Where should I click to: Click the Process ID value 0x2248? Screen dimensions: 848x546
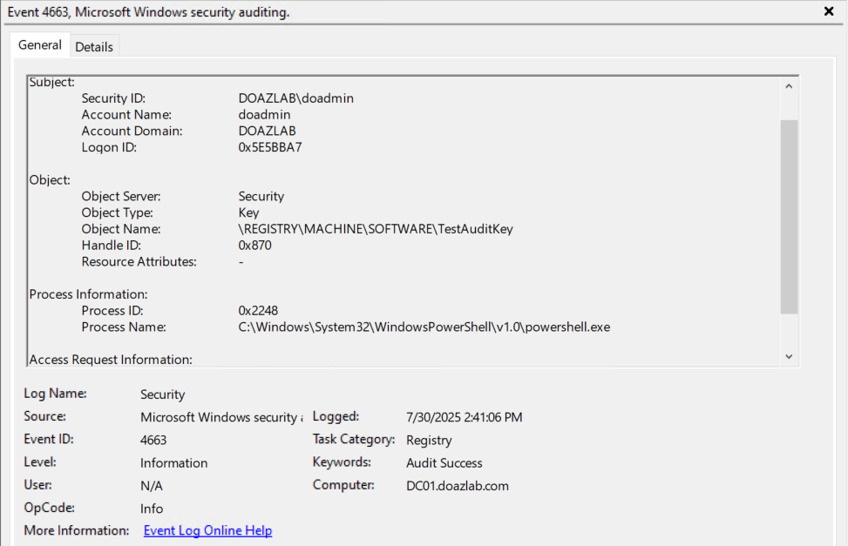coord(259,311)
